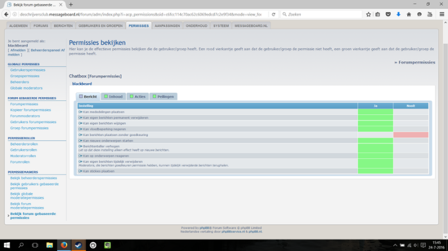The image size is (448, 251).
Task: Open a new browser tab
Action: (71, 4)
